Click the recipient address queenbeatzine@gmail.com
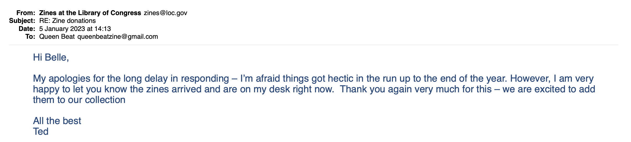The image size is (631, 142). (x=117, y=37)
